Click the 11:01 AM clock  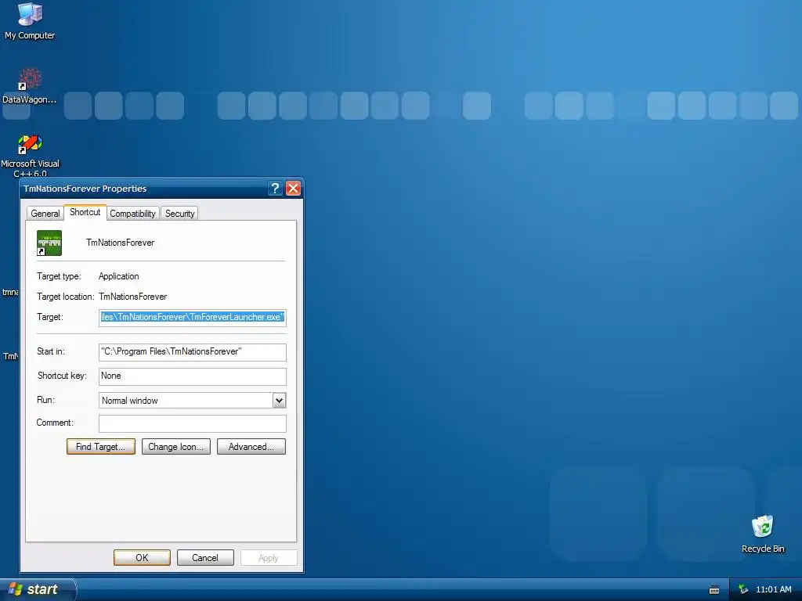pos(773,589)
